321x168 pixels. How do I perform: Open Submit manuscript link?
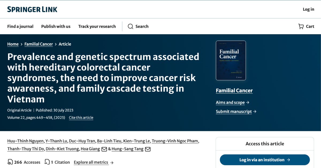(234, 111)
